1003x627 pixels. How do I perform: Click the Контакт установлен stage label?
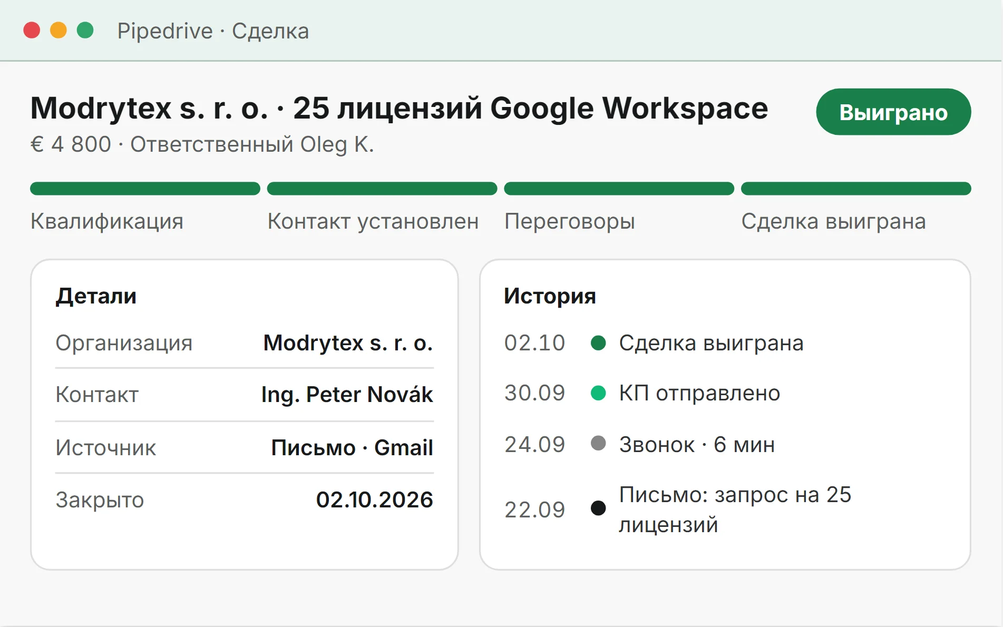point(373,221)
